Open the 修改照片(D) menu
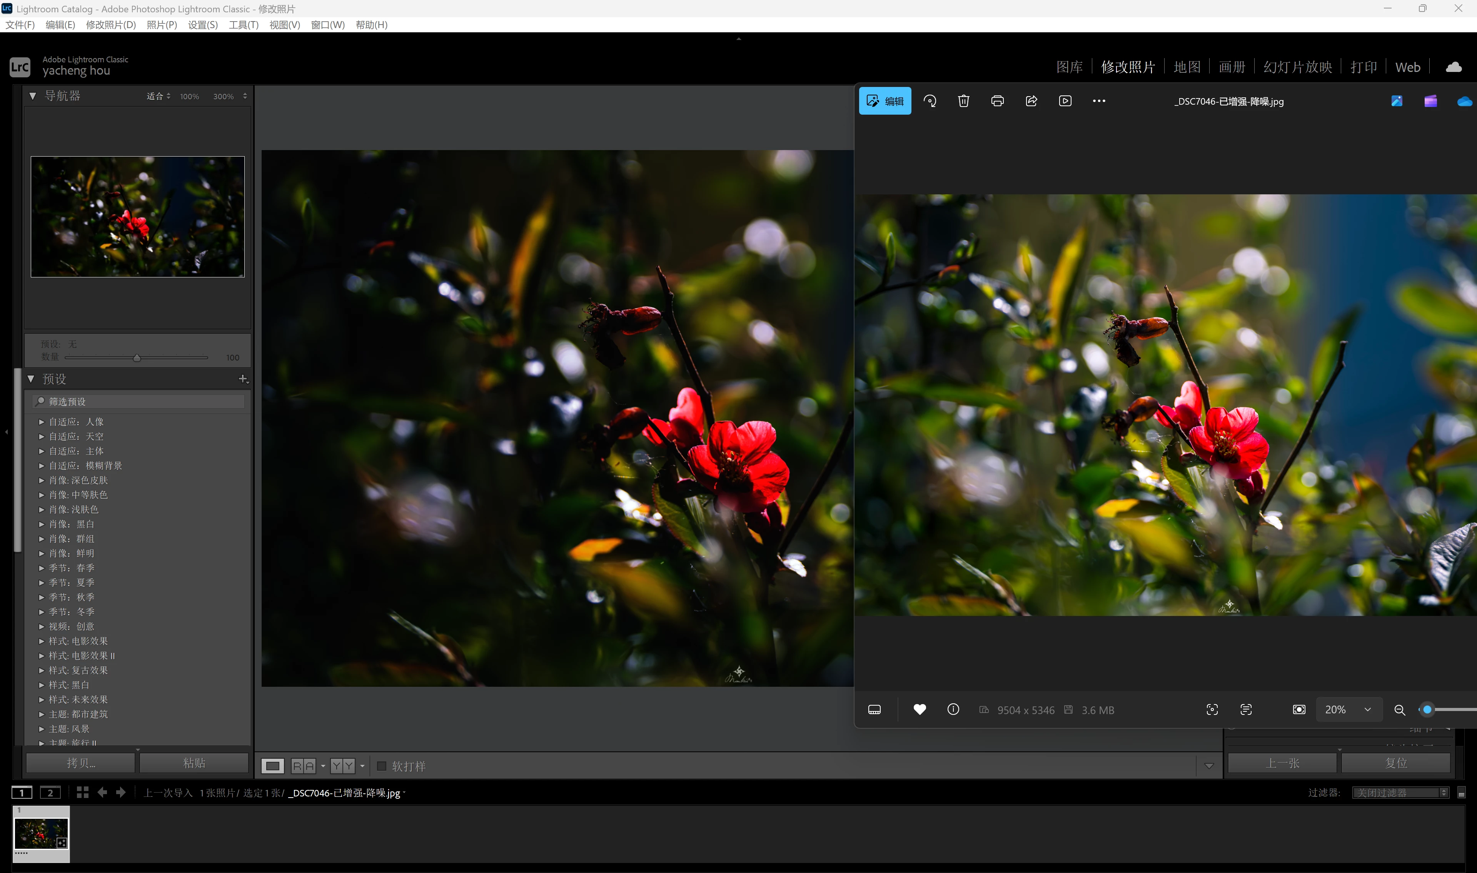 [110, 25]
